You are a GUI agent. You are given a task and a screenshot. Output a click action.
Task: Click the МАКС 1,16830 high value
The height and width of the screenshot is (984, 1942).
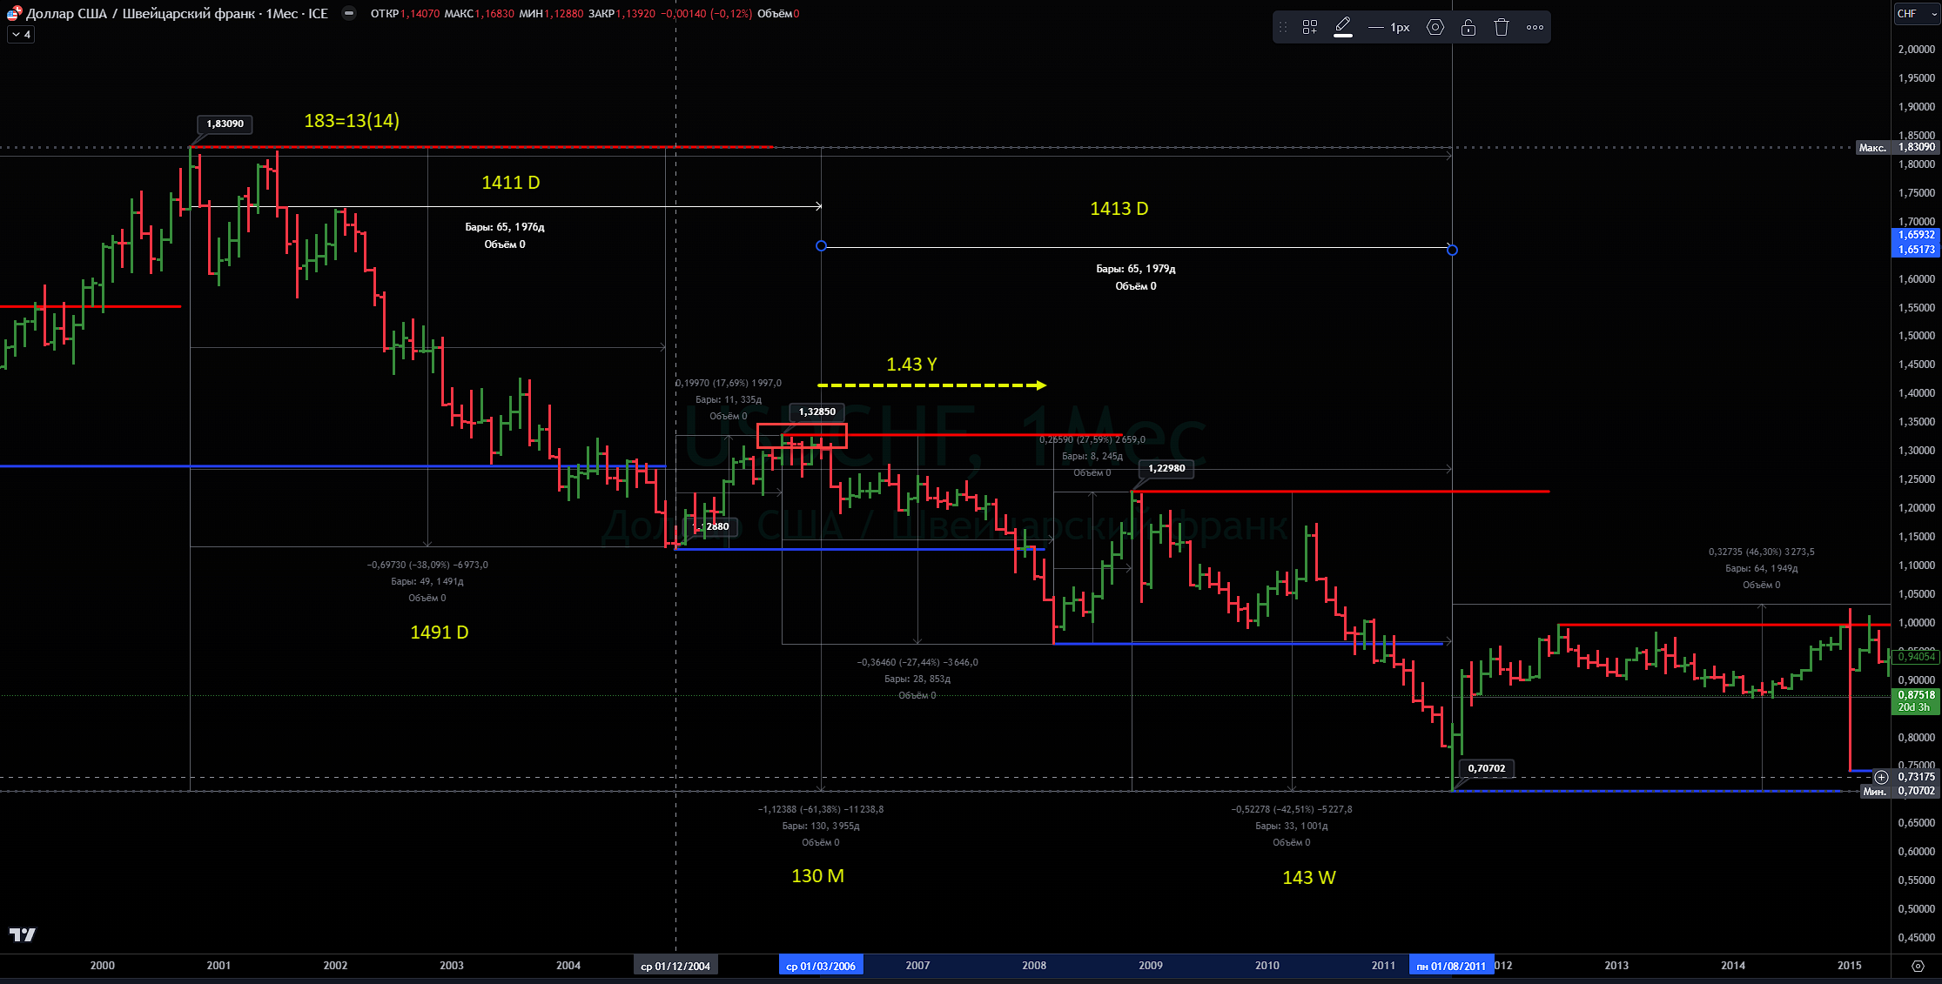tap(479, 14)
